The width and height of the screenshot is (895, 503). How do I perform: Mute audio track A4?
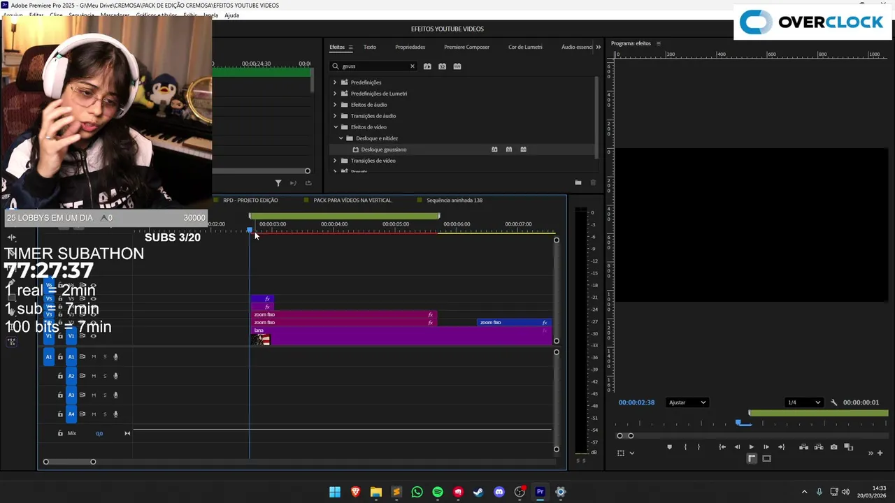coord(94,414)
